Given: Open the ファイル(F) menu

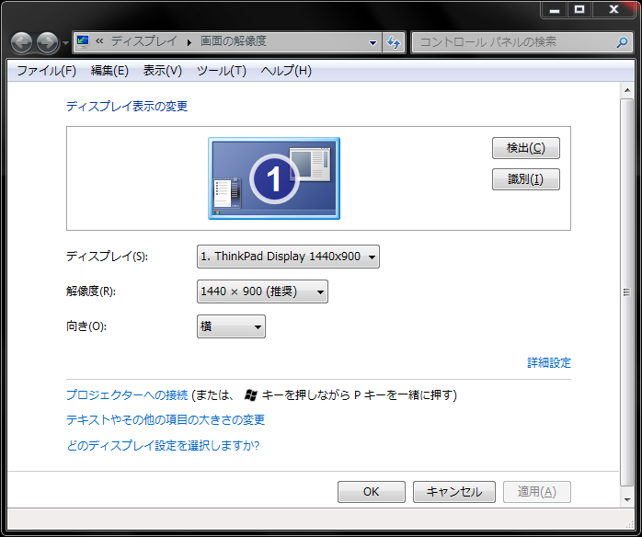Looking at the screenshot, I should (46, 71).
